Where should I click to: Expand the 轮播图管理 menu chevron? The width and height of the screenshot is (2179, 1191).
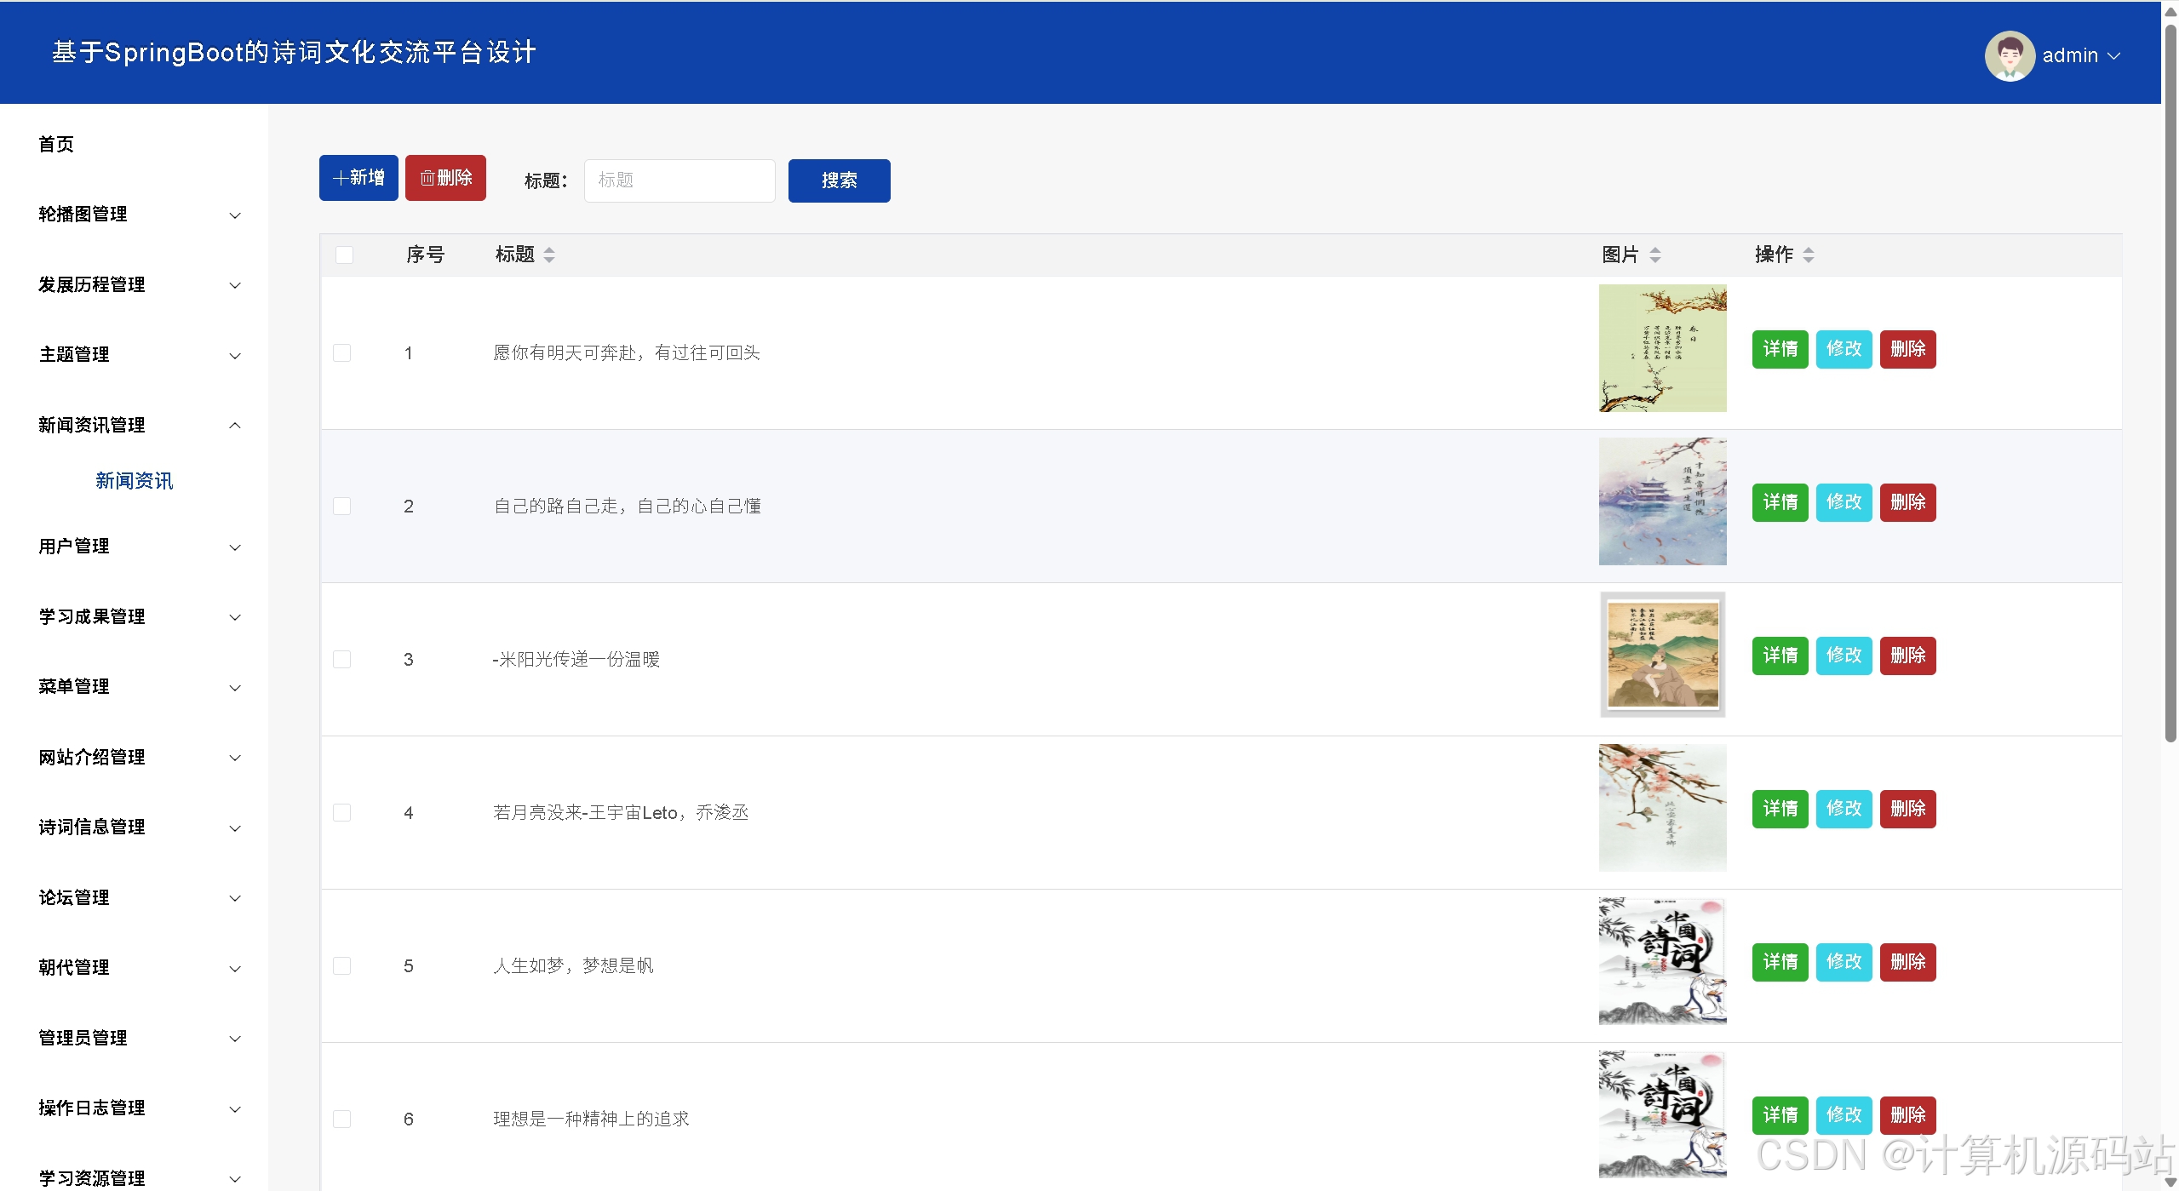tap(236, 215)
